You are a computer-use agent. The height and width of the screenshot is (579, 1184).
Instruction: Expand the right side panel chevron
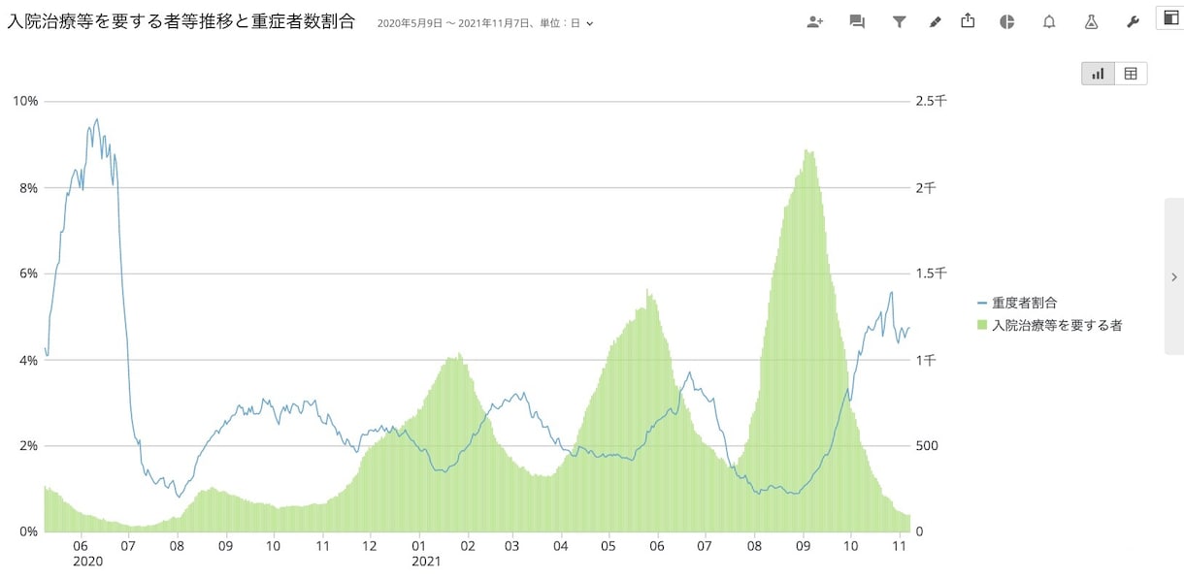pos(1174,276)
